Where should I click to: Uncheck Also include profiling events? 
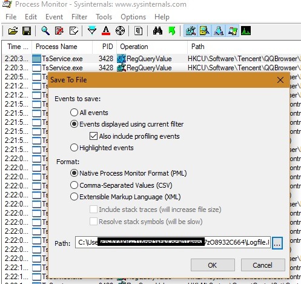pos(93,136)
